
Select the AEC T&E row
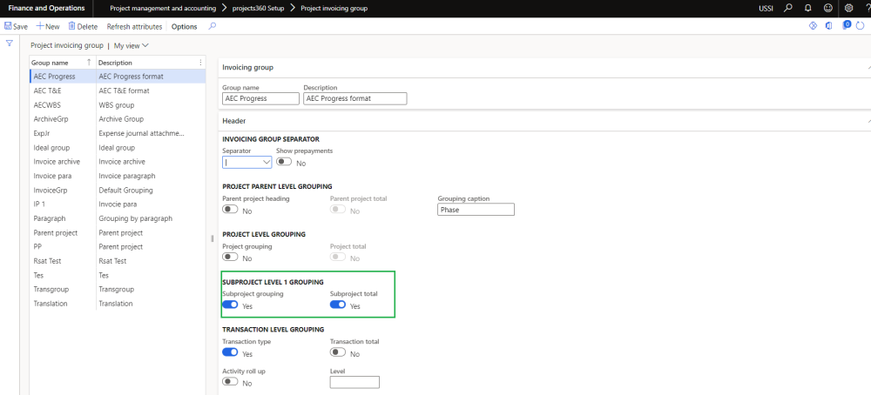click(118, 90)
